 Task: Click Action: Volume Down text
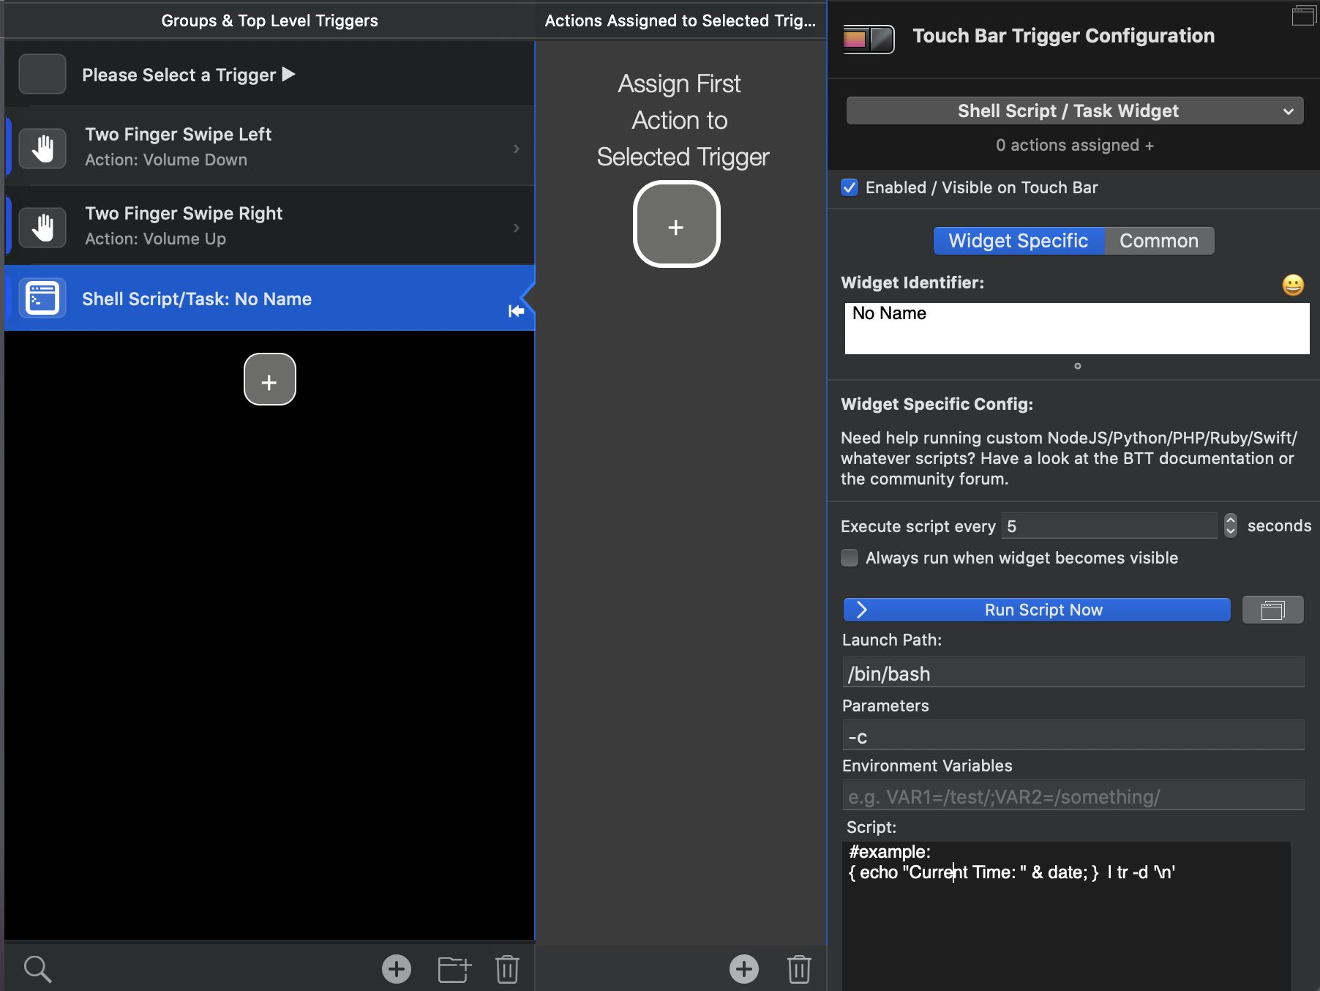pos(166,160)
